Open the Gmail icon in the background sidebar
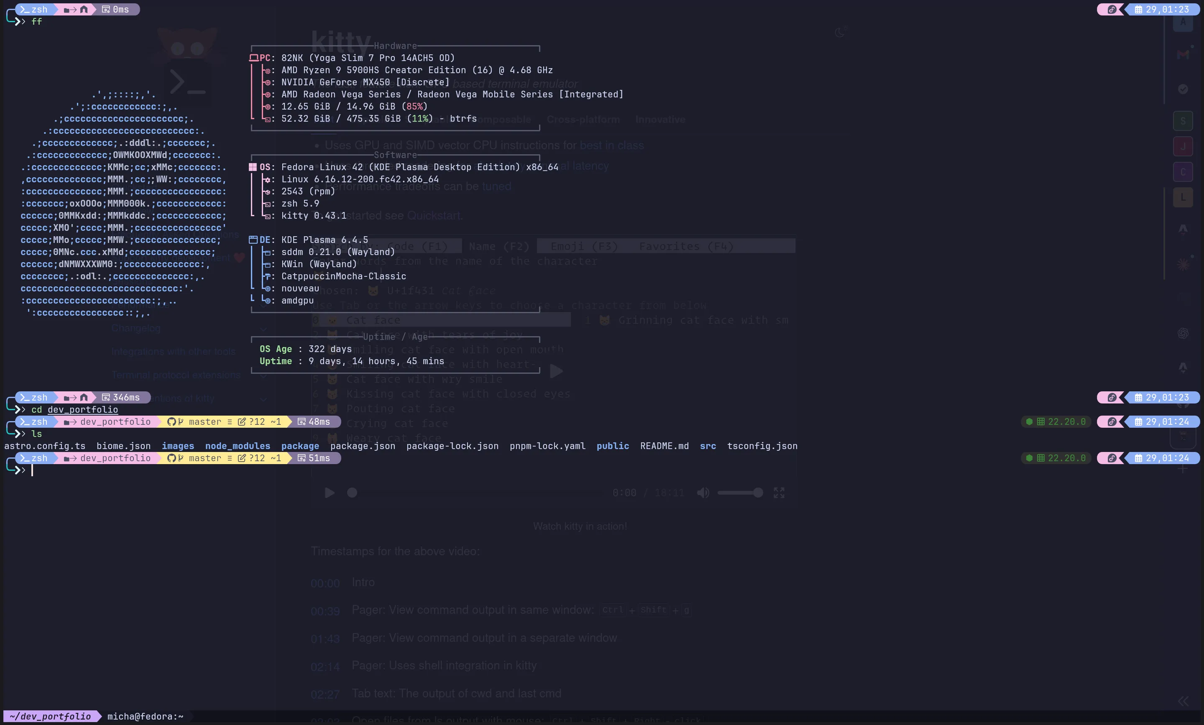This screenshot has height=725, width=1204. click(x=1183, y=55)
